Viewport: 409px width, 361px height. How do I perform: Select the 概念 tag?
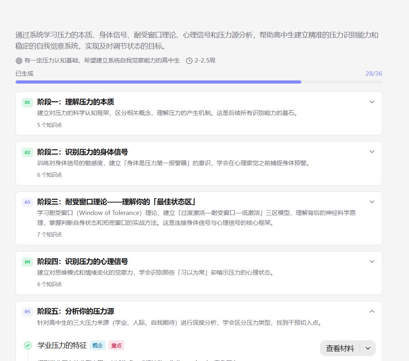point(98,345)
